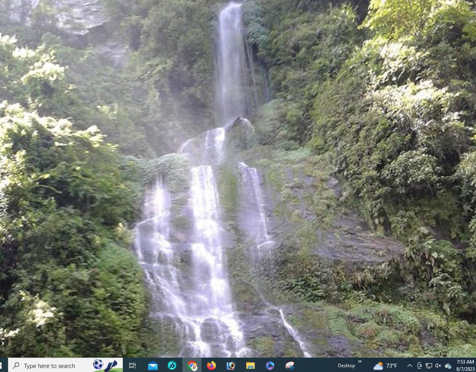Launch the teal circular app icon
This screenshot has width=476, height=372.
172,366
